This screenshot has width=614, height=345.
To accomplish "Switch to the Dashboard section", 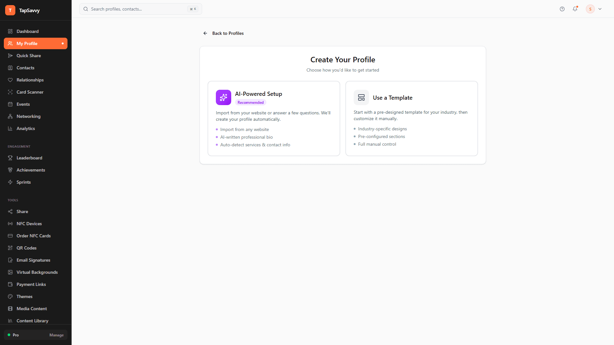I will point(28,31).
